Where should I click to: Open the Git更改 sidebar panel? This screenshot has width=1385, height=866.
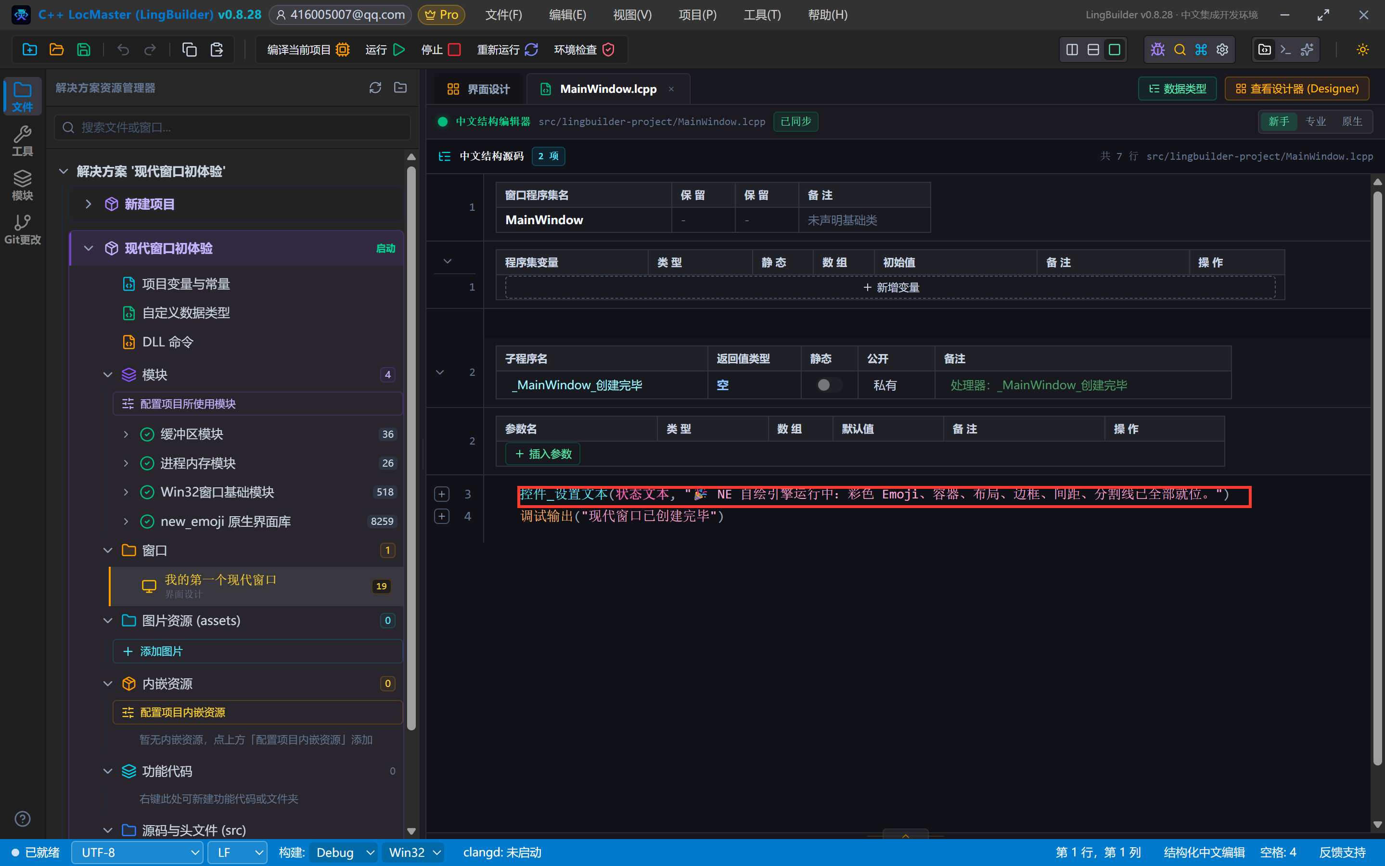tap(22, 229)
